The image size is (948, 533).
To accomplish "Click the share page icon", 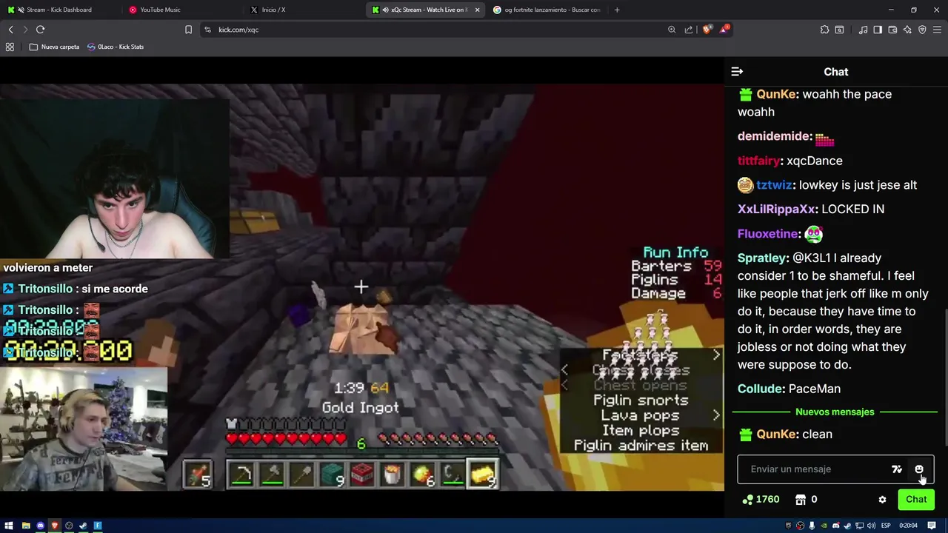I will pos(689,30).
